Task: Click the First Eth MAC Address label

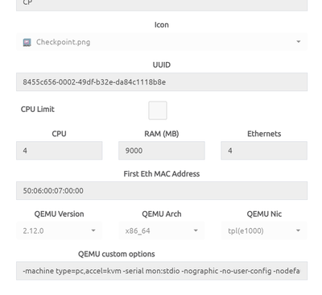Action: click(162, 174)
